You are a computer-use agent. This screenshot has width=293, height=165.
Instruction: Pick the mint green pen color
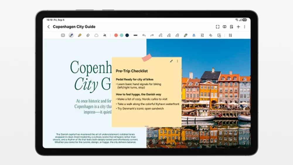coord(122,35)
